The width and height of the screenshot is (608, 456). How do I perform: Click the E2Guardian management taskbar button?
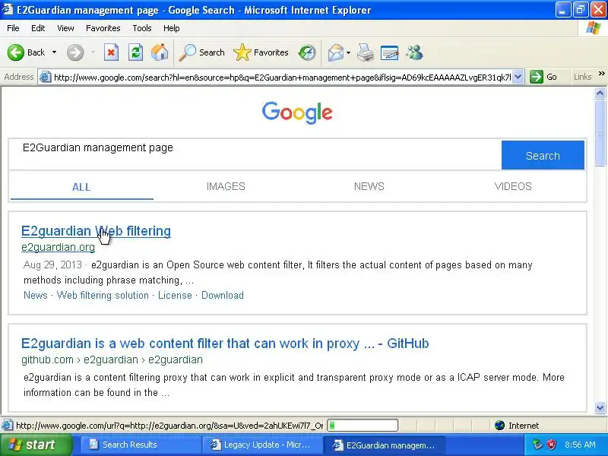coord(384,445)
